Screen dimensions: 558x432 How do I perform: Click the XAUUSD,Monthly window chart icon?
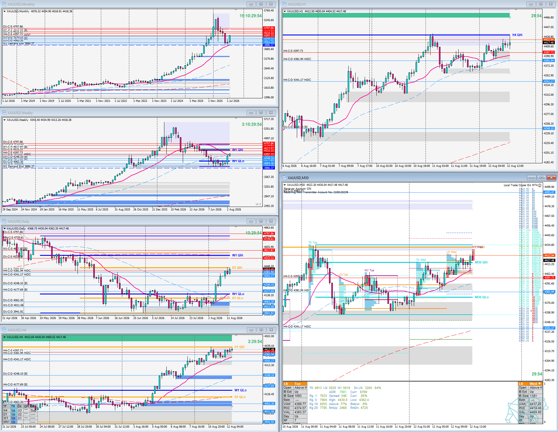tap(4, 4)
